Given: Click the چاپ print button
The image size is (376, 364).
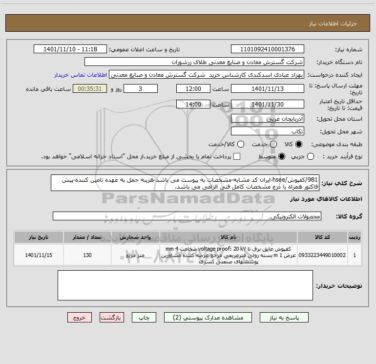Looking at the screenshot, I should 144,318.
